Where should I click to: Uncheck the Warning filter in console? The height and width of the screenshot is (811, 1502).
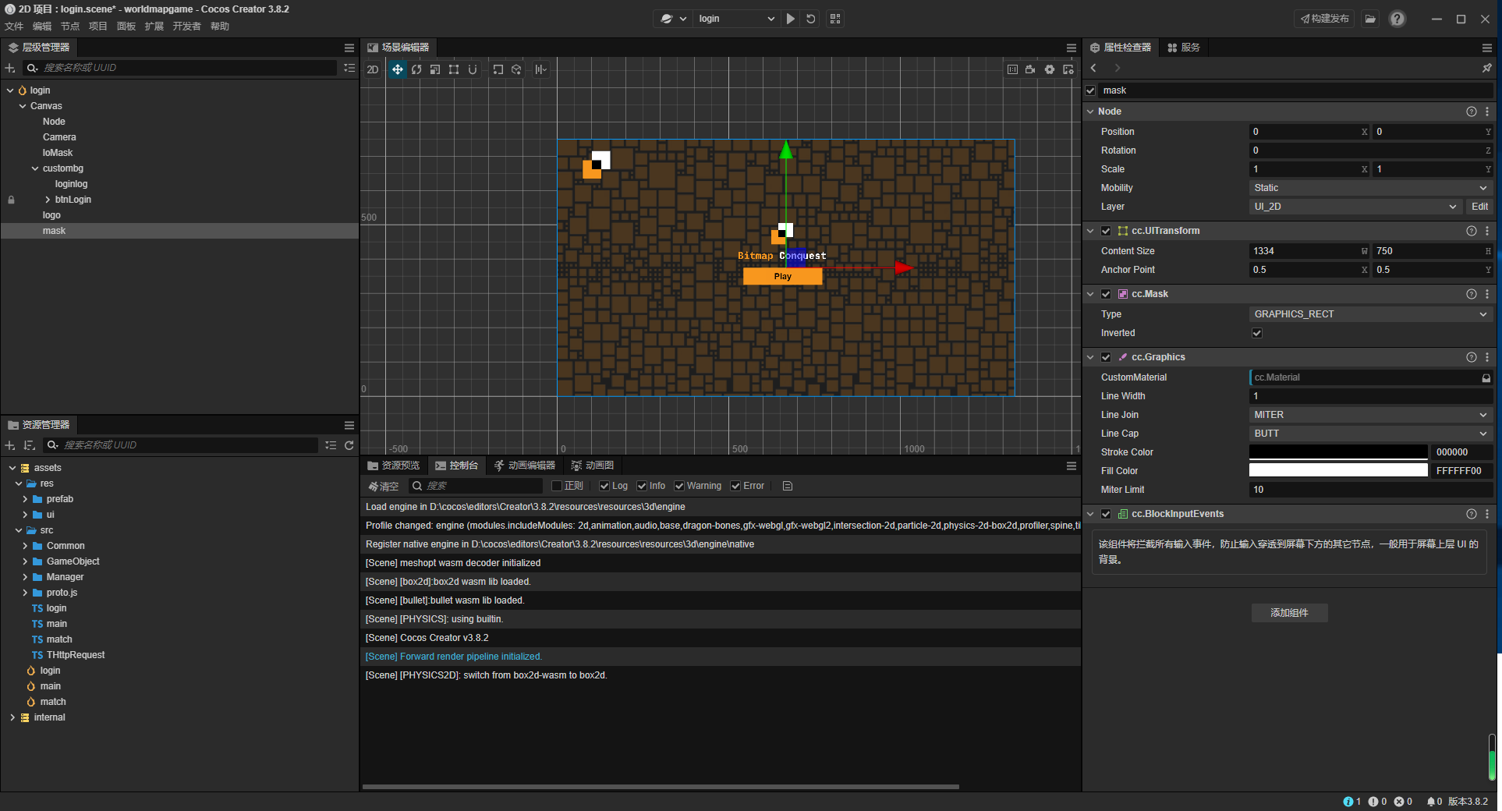click(x=679, y=486)
